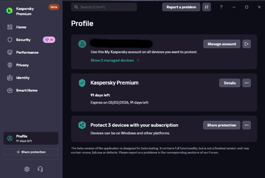Open more options beside Share protection button
Screen dimensions: 265x178
pos(246,125)
